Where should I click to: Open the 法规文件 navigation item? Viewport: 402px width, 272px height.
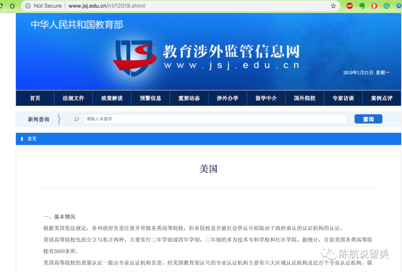73,98
